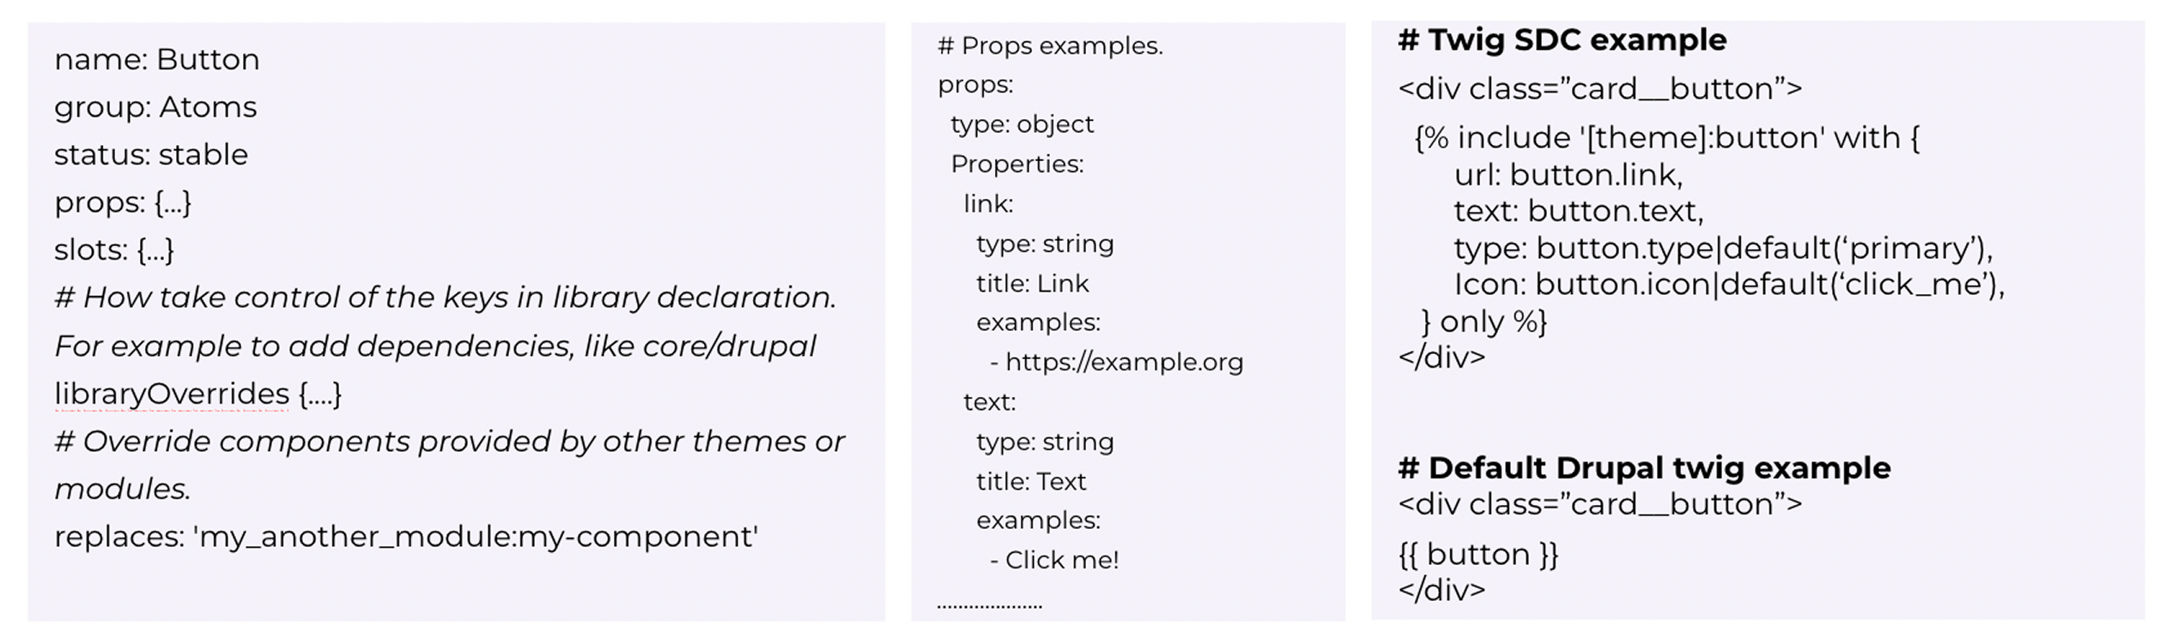This screenshot has height=643, width=2166.
Task: Click the "# Props examples." comment
Action: (1050, 46)
